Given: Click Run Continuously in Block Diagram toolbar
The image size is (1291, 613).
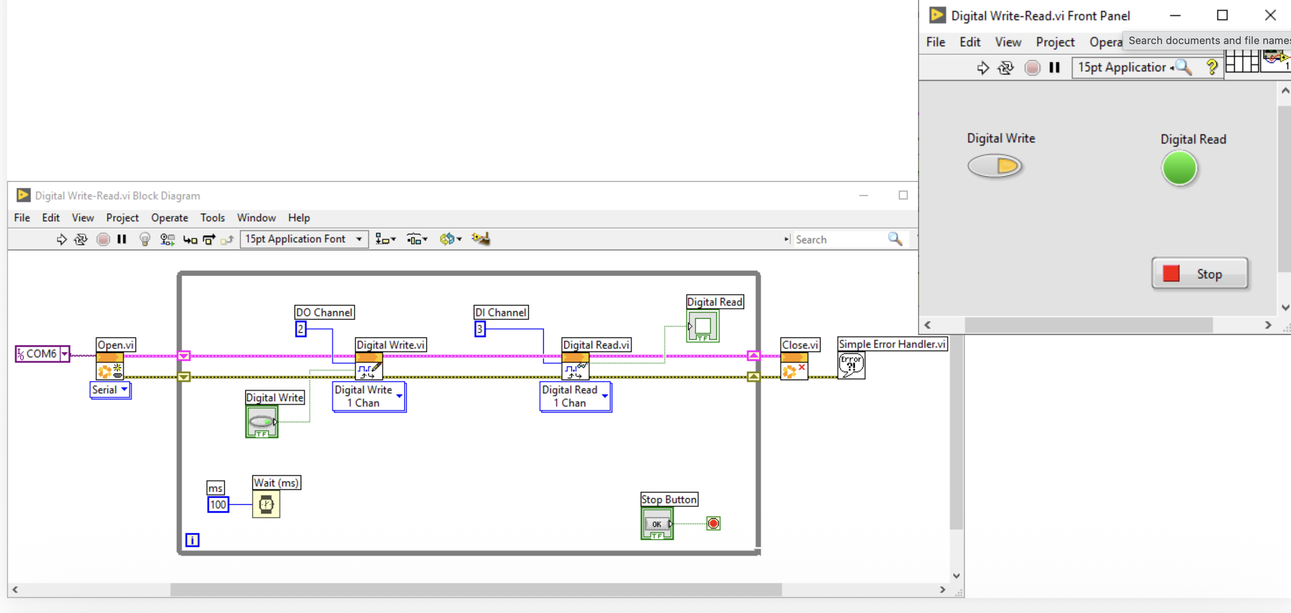Looking at the screenshot, I should [81, 239].
